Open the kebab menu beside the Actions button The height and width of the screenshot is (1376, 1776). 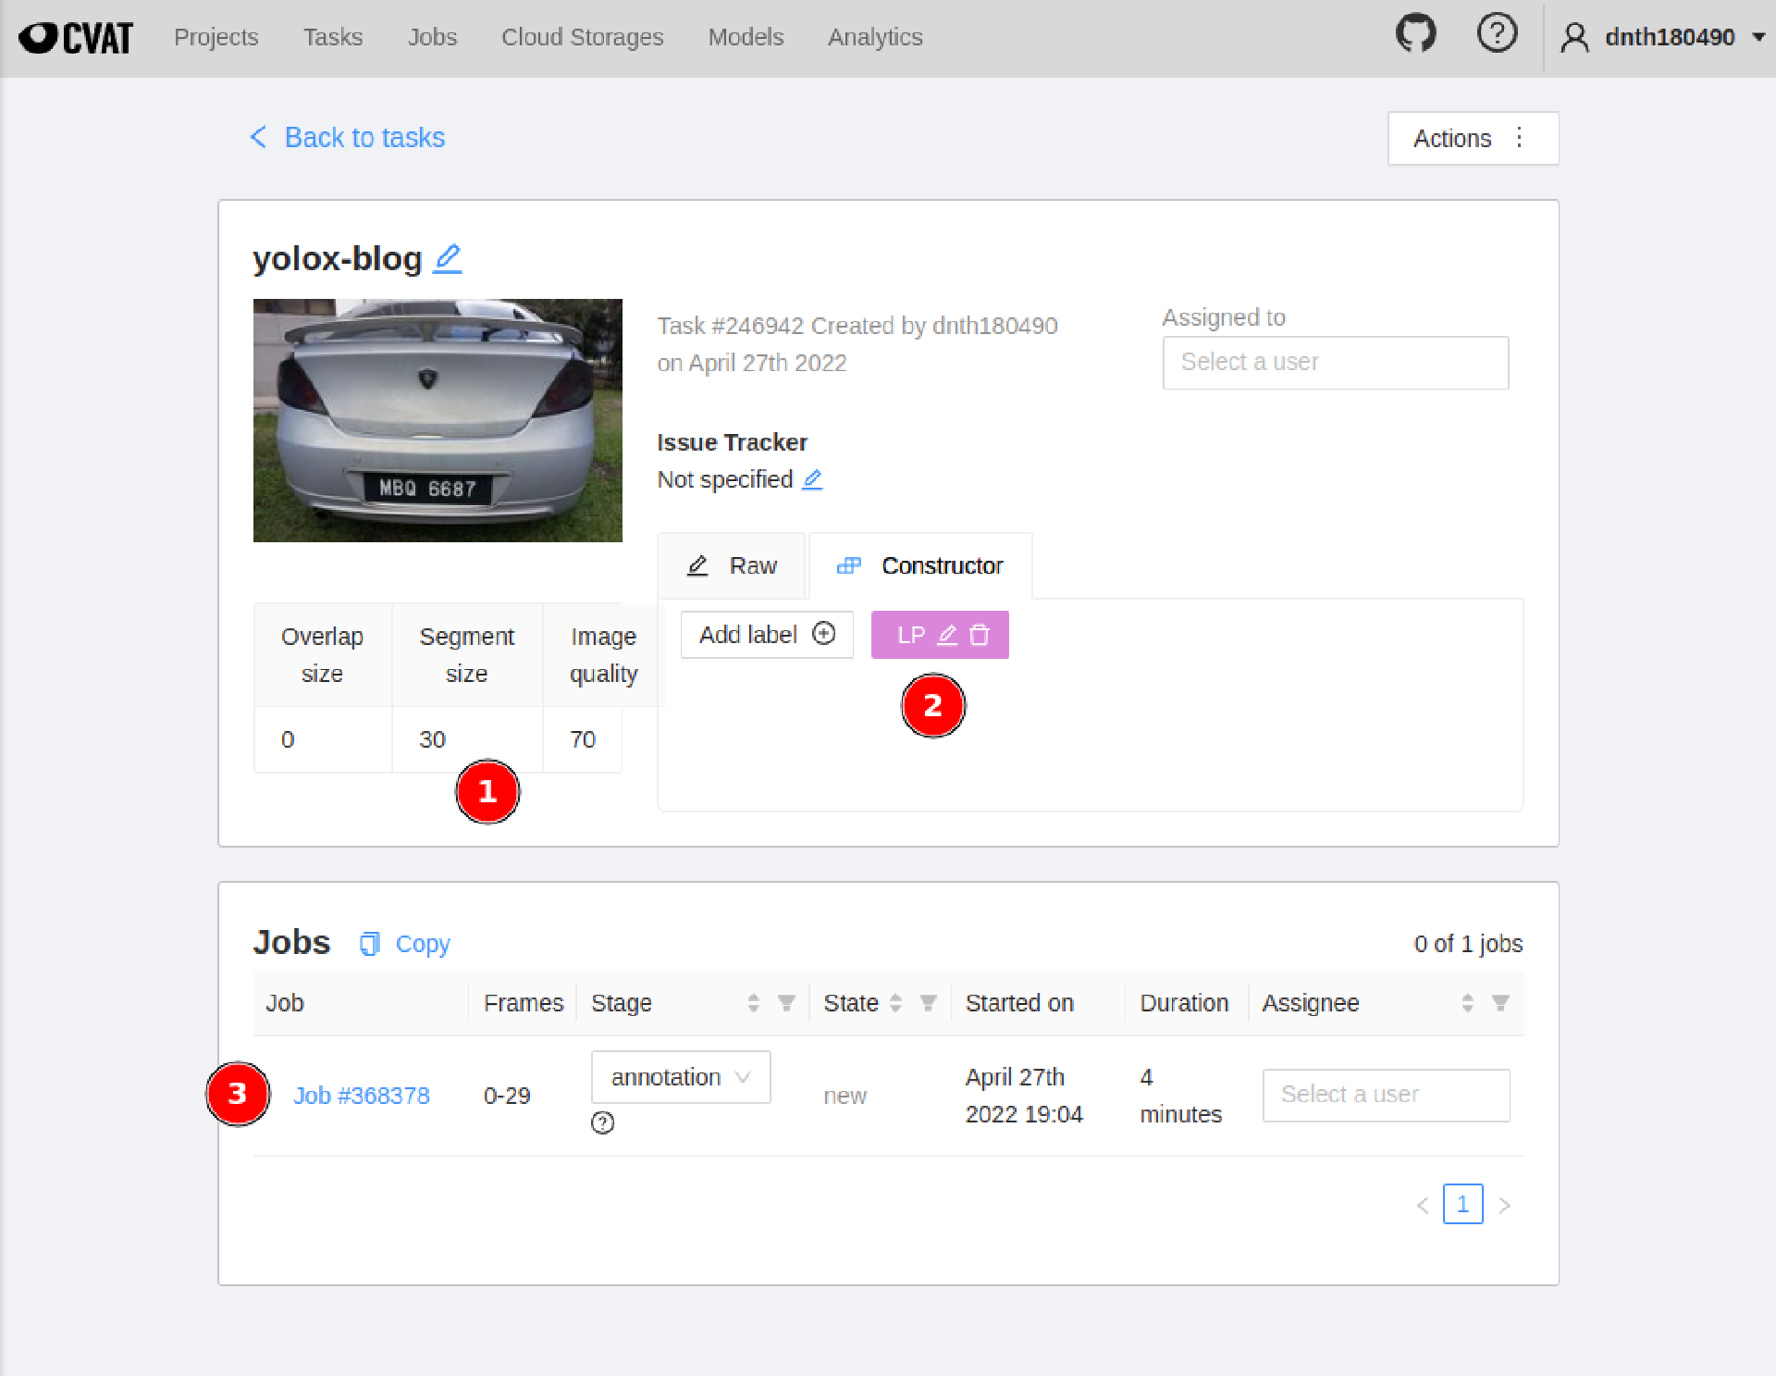1520,138
